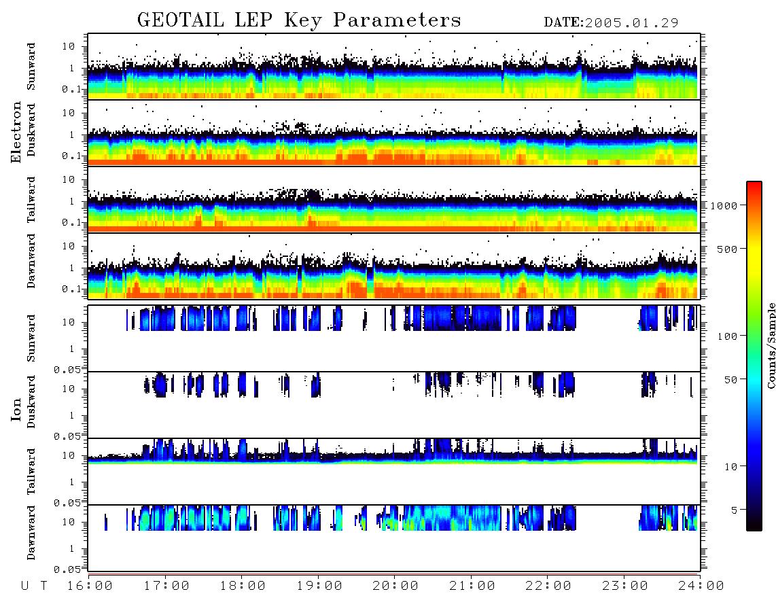Select the "18:00" time tick label
Viewport: 776px width, 598px height.
[x=243, y=586]
